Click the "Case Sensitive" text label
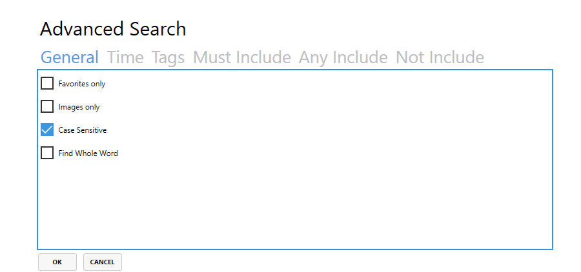Image resolution: width=581 pixels, height=272 pixels. tap(82, 130)
